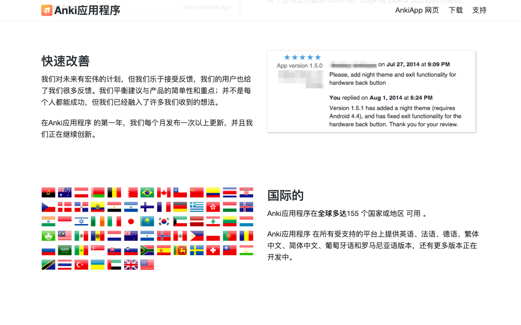This screenshot has width=521, height=325.
Task: Click the fifth rating star
Action: tap(318, 57)
